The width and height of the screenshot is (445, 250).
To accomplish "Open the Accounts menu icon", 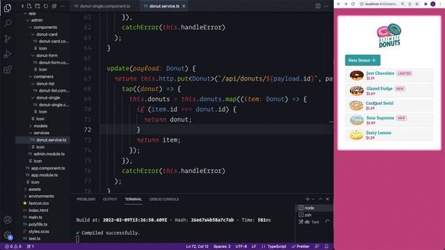I will [x=8, y=219].
